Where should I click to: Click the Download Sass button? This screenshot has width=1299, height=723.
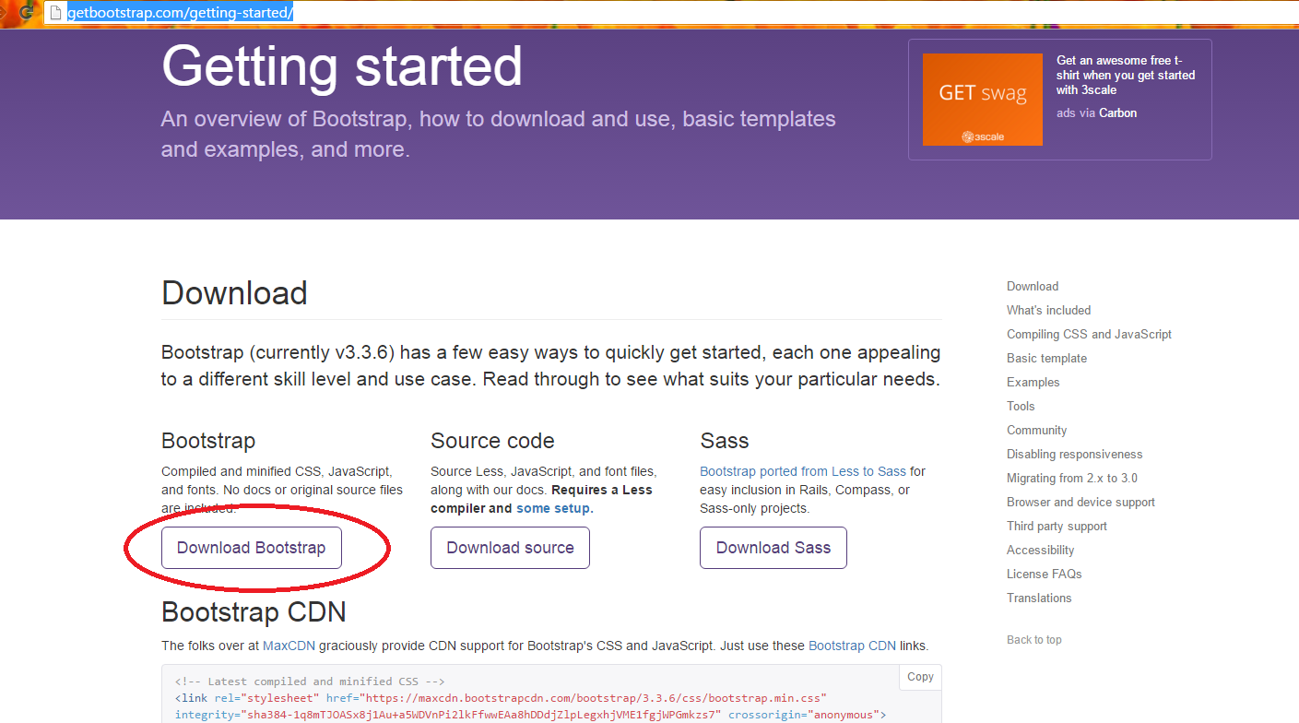[x=773, y=547]
